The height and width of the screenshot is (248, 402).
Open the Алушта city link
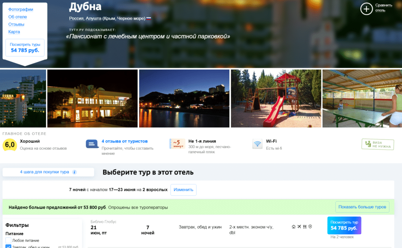(93, 18)
